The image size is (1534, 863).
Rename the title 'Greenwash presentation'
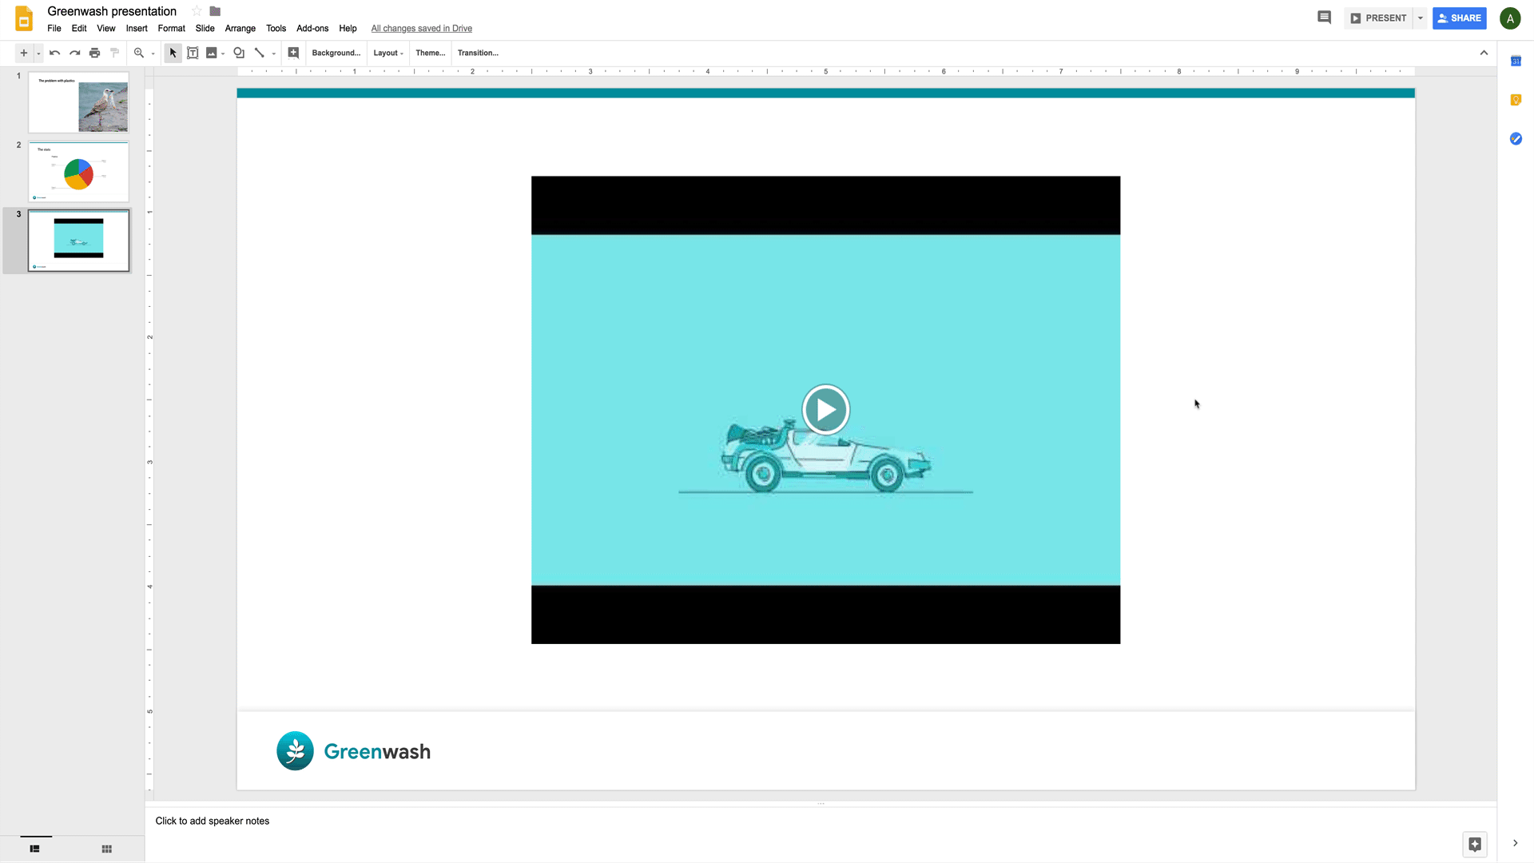pyautogui.click(x=112, y=11)
